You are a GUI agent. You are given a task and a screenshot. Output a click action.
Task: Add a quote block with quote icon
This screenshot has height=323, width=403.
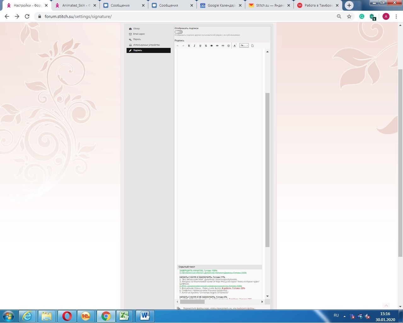[223, 46]
